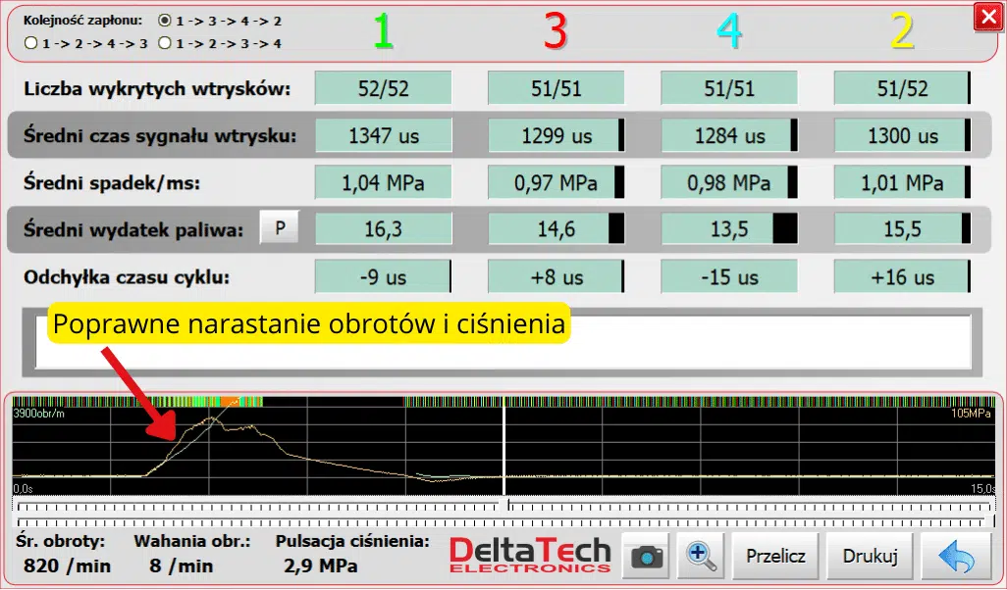Open the zoom tool with the magnifier icon
The image size is (1007, 590).
[699, 557]
